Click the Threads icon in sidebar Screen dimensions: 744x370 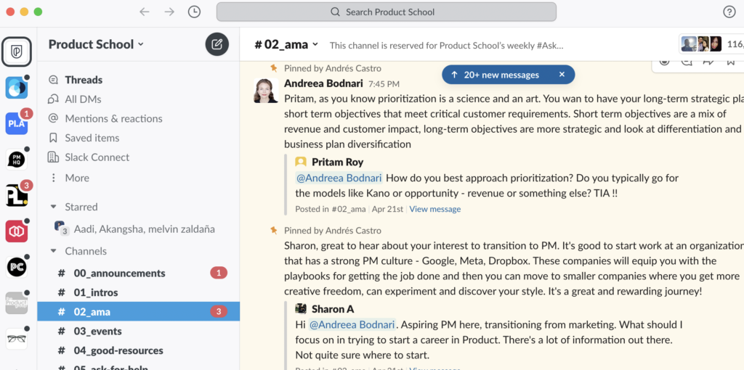tap(54, 80)
